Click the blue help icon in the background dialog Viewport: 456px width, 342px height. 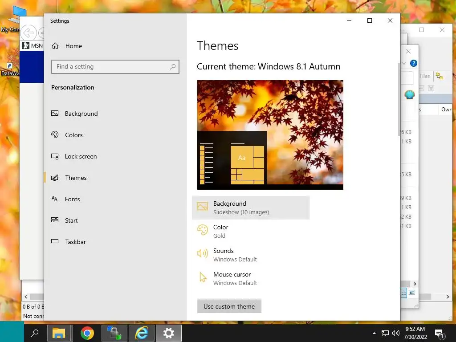pyautogui.click(x=414, y=63)
